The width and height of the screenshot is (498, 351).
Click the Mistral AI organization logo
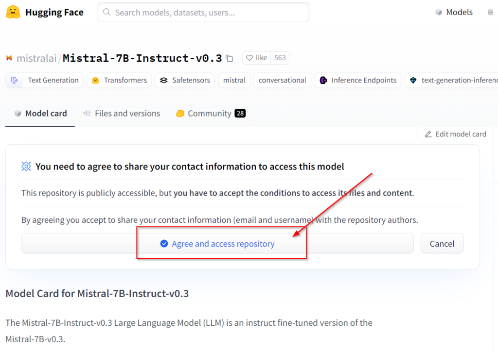(9, 58)
